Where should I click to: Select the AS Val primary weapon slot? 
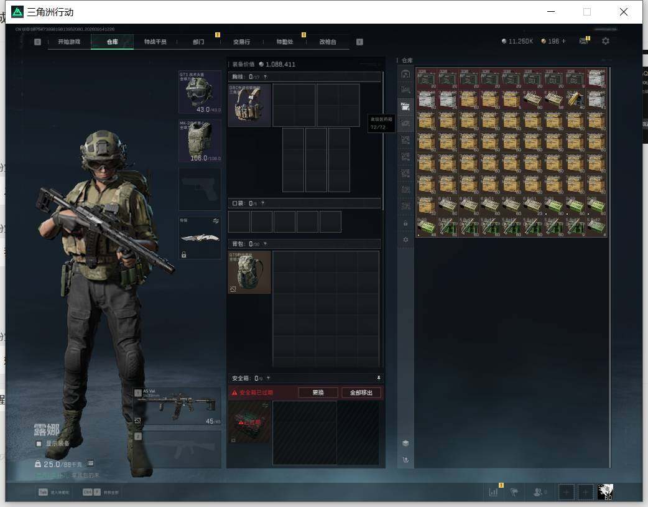177,407
